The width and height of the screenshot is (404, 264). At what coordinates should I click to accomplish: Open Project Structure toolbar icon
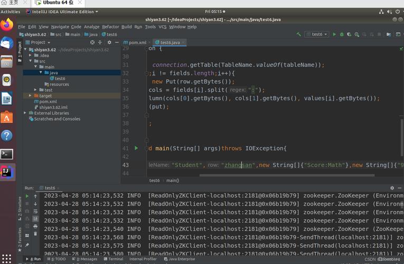click(389, 34)
